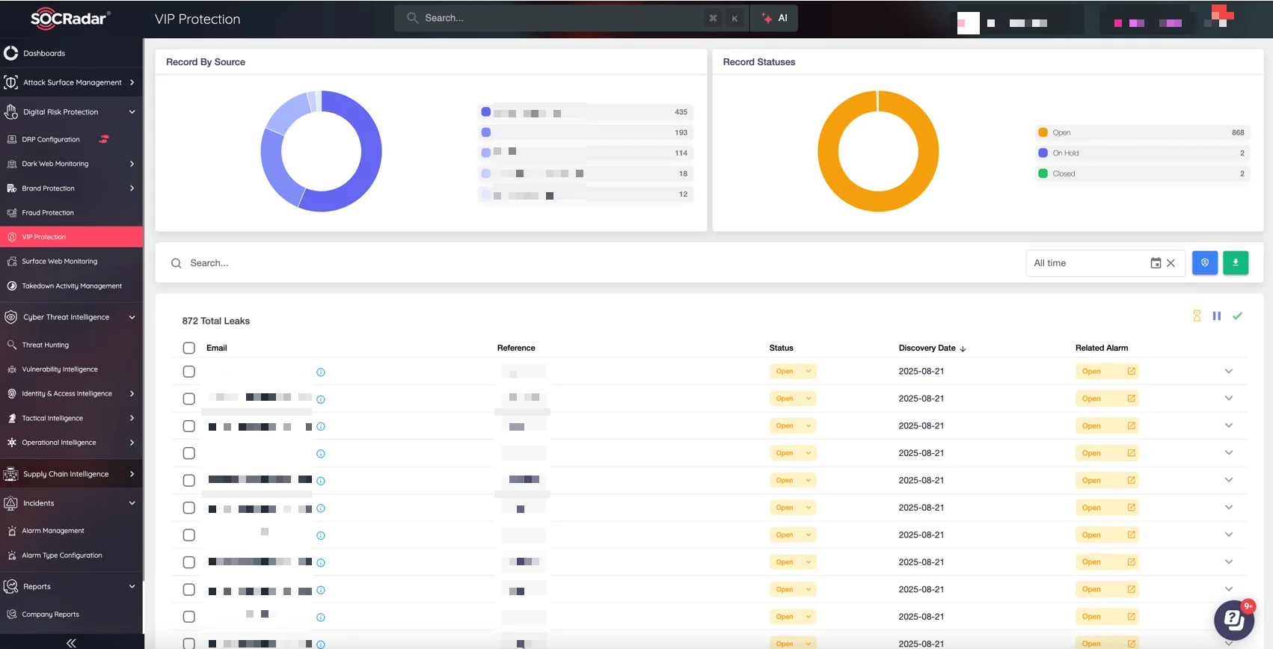Viewport: 1273px width, 649px height.
Task: Click the Threat Hunting magnifier icon
Action: [x=12, y=345]
